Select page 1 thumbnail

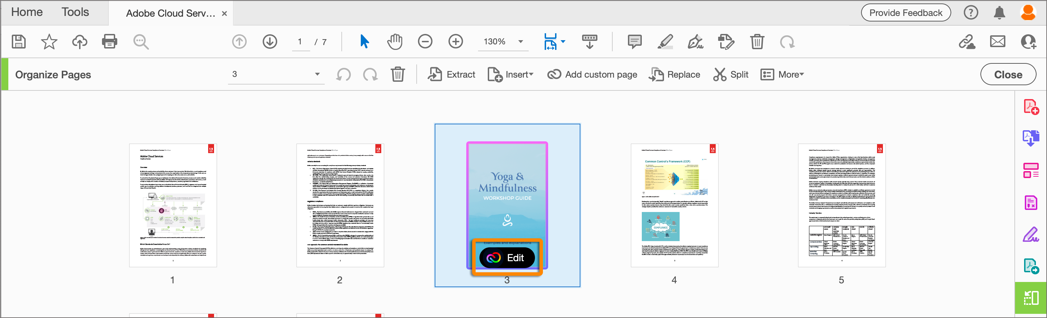point(173,205)
